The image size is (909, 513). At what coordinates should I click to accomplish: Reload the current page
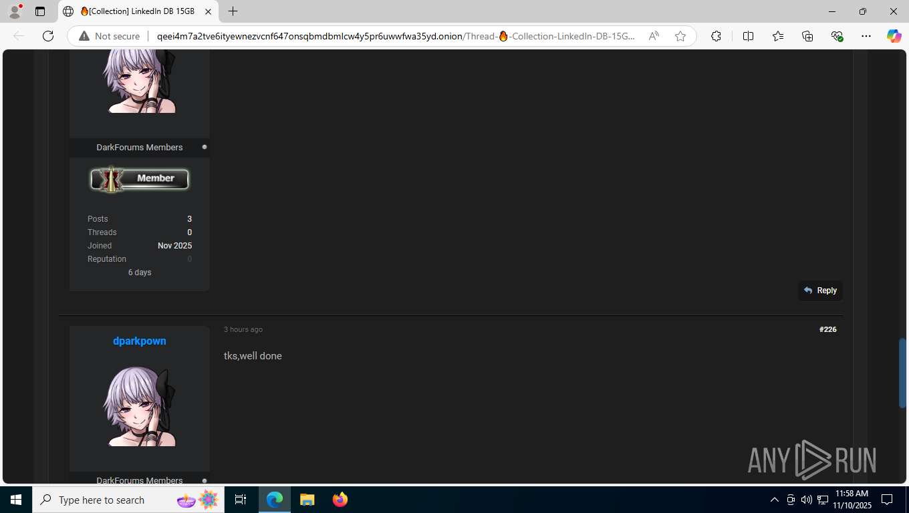[48, 36]
